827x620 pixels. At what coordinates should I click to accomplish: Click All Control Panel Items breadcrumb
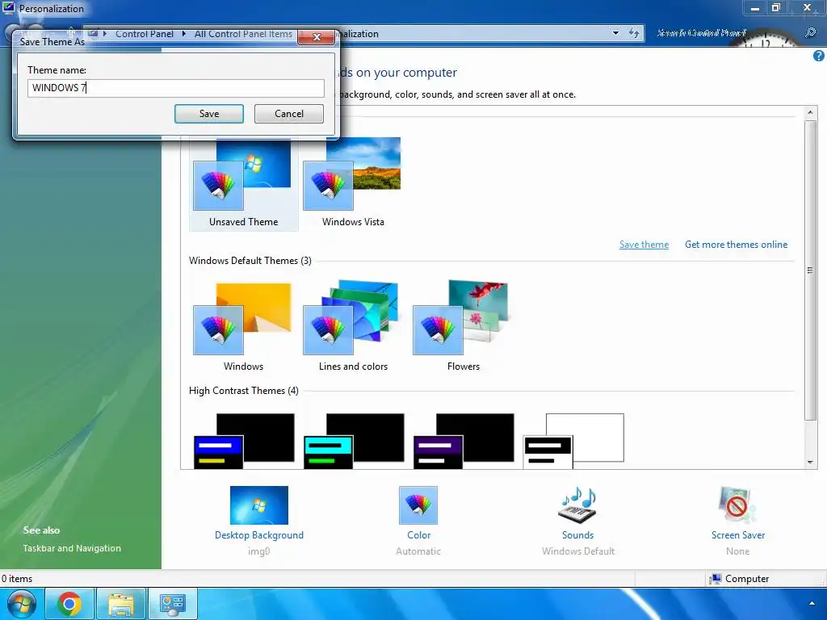tap(243, 34)
